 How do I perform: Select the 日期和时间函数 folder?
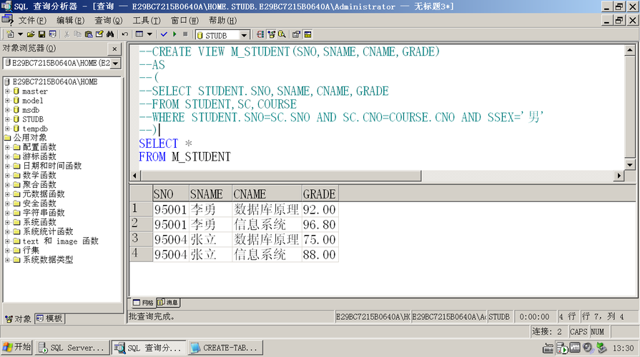52,166
